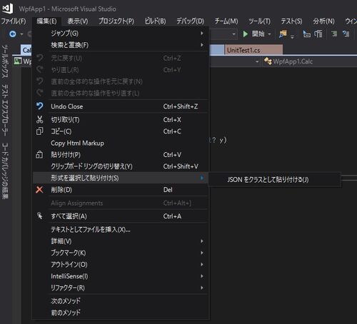The height and width of the screenshot is (324, 357).
Task: Open the テスト(S) menu
Action: pos(291,21)
